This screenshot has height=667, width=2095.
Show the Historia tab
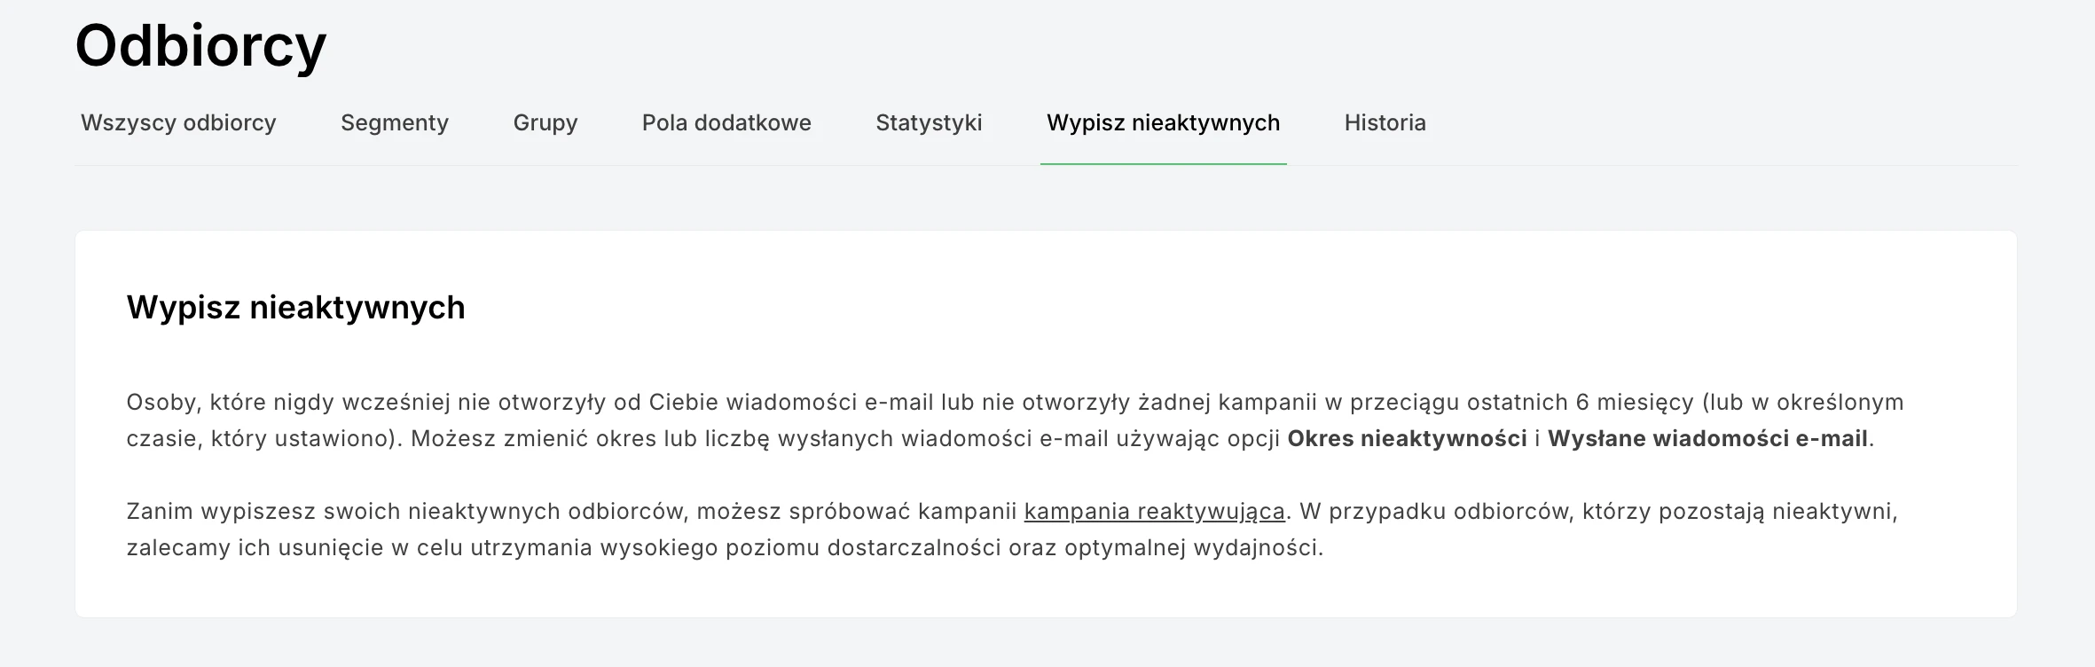click(1385, 122)
